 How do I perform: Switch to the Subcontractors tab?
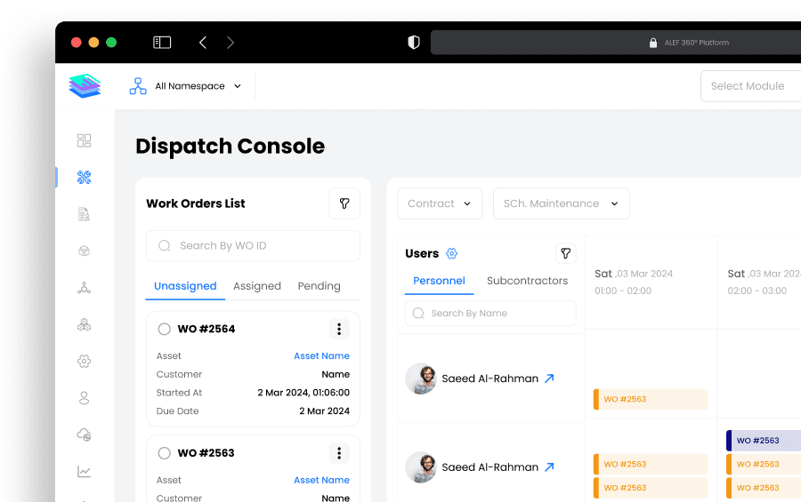click(527, 281)
